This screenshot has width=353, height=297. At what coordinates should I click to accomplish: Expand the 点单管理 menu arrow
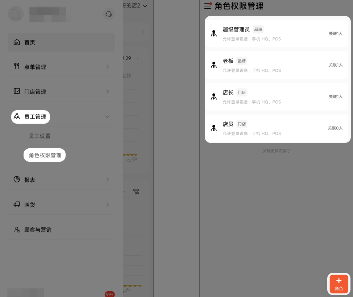[x=108, y=67]
